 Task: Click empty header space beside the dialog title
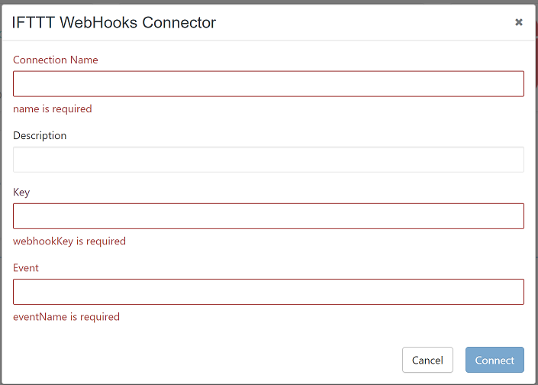click(x=359, y=22)
